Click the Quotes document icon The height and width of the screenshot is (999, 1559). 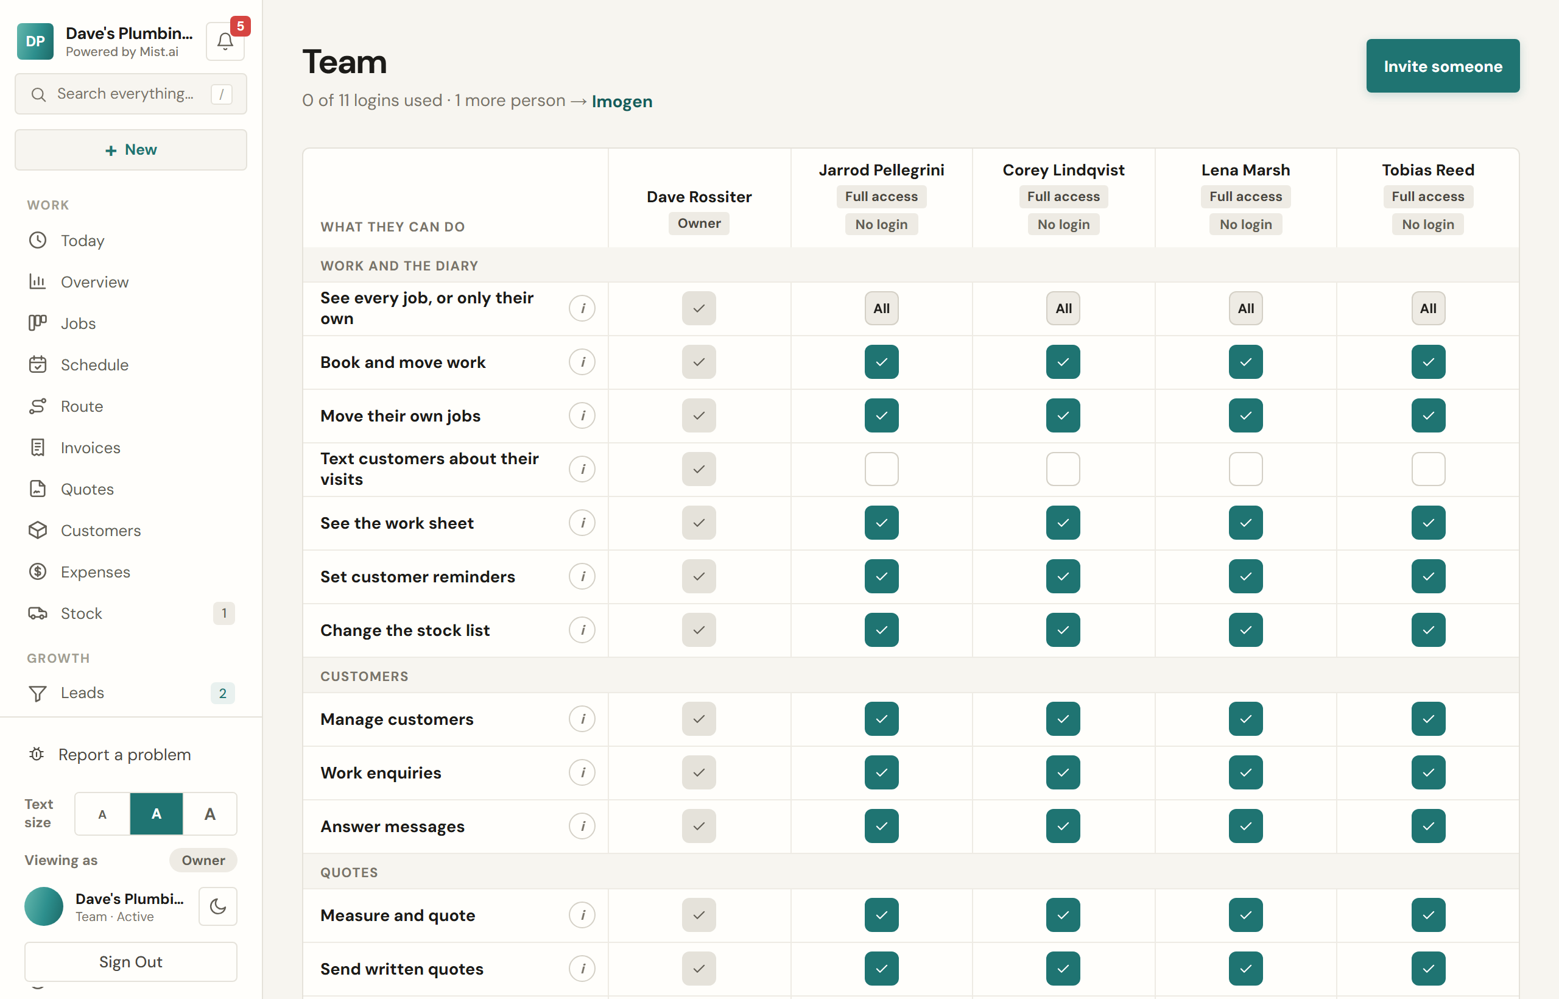click(38, 489)
